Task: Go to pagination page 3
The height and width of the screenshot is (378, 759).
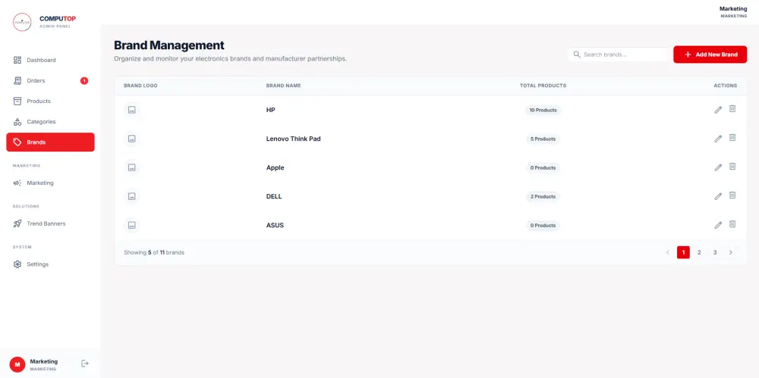Action: 714,252
